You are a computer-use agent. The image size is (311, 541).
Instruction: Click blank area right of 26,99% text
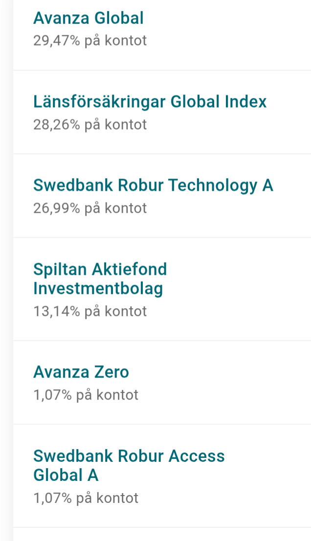coord(225,209)
